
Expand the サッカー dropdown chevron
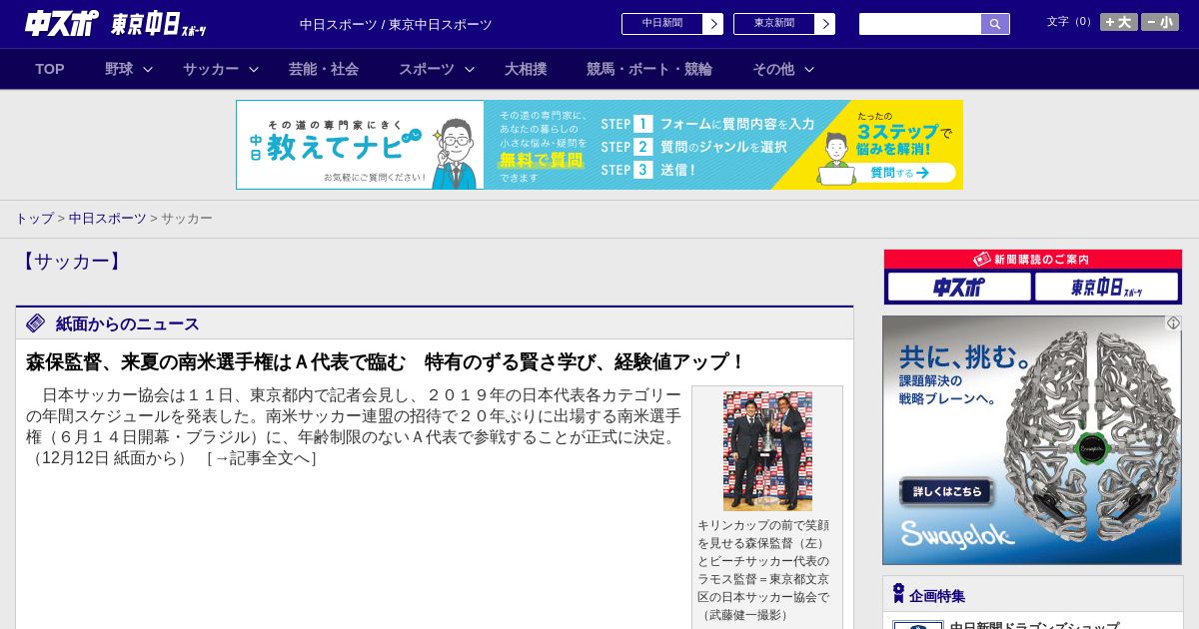point(254,69)
